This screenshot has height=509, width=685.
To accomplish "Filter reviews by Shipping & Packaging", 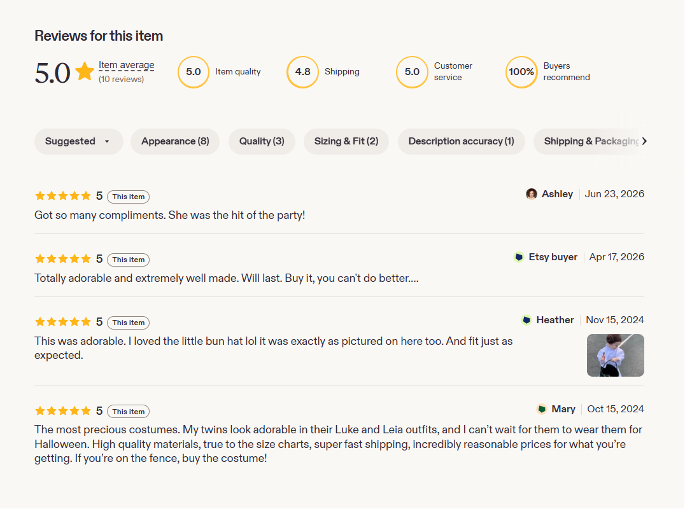I will [586, 141].
